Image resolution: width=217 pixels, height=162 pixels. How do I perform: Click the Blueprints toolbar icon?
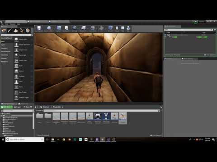83,29
